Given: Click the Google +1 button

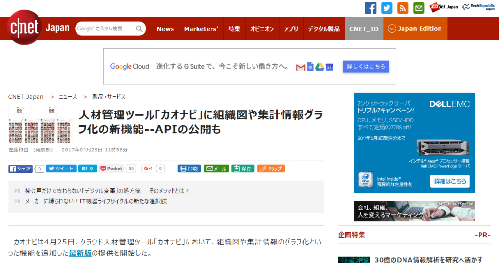Looking at the screenshot, I should click(x=148, y=169).
